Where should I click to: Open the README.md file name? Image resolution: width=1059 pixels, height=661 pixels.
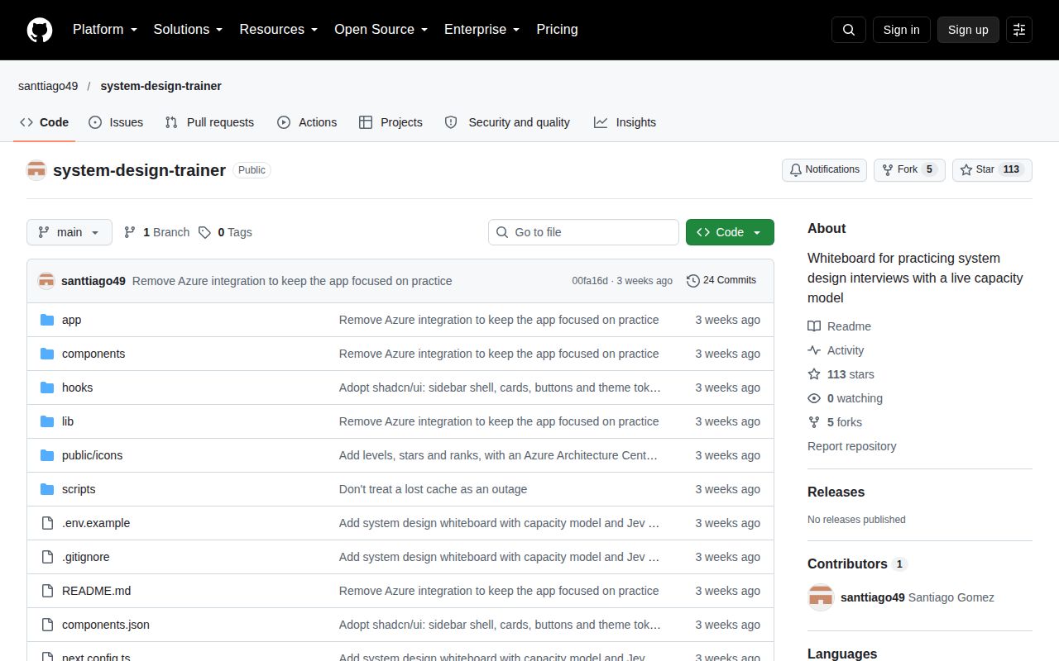[x=96, y=591]
